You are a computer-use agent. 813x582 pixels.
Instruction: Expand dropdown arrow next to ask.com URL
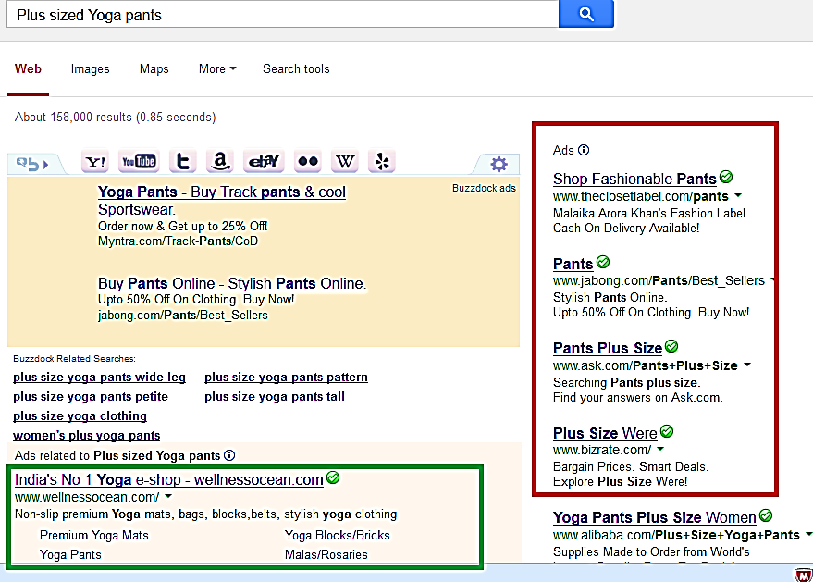(x=747, y=365)
